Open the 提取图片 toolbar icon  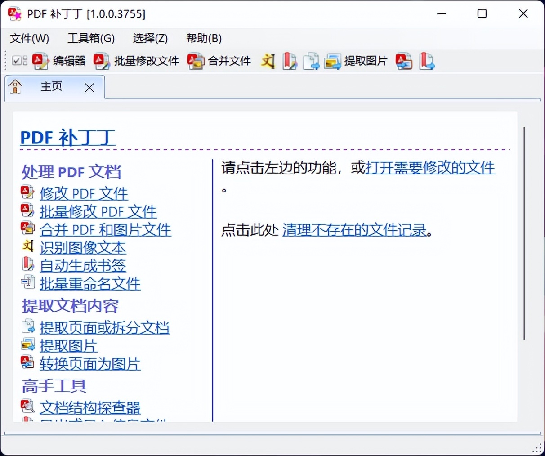[x=355, y=61]
